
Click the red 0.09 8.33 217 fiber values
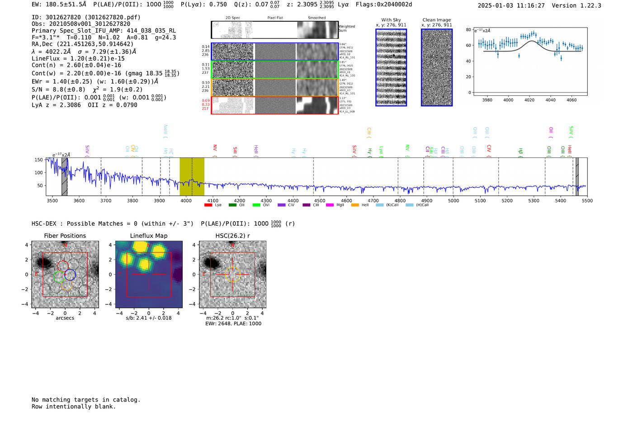(206, 104)
